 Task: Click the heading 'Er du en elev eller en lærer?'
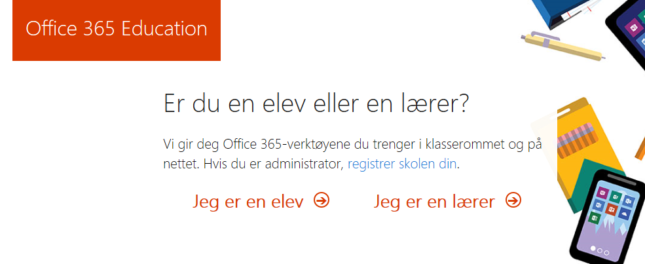click(x=316, y=104)
